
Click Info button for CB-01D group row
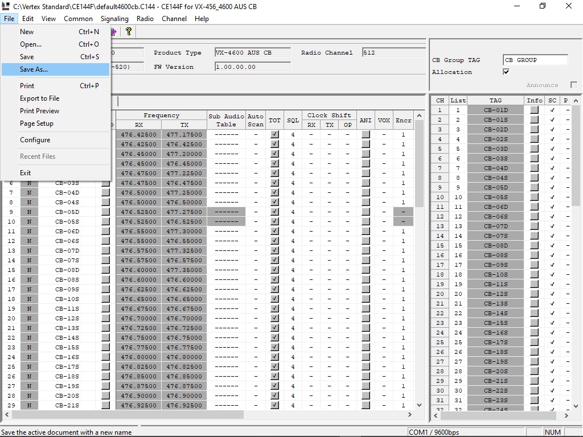(x=534, y=110)
